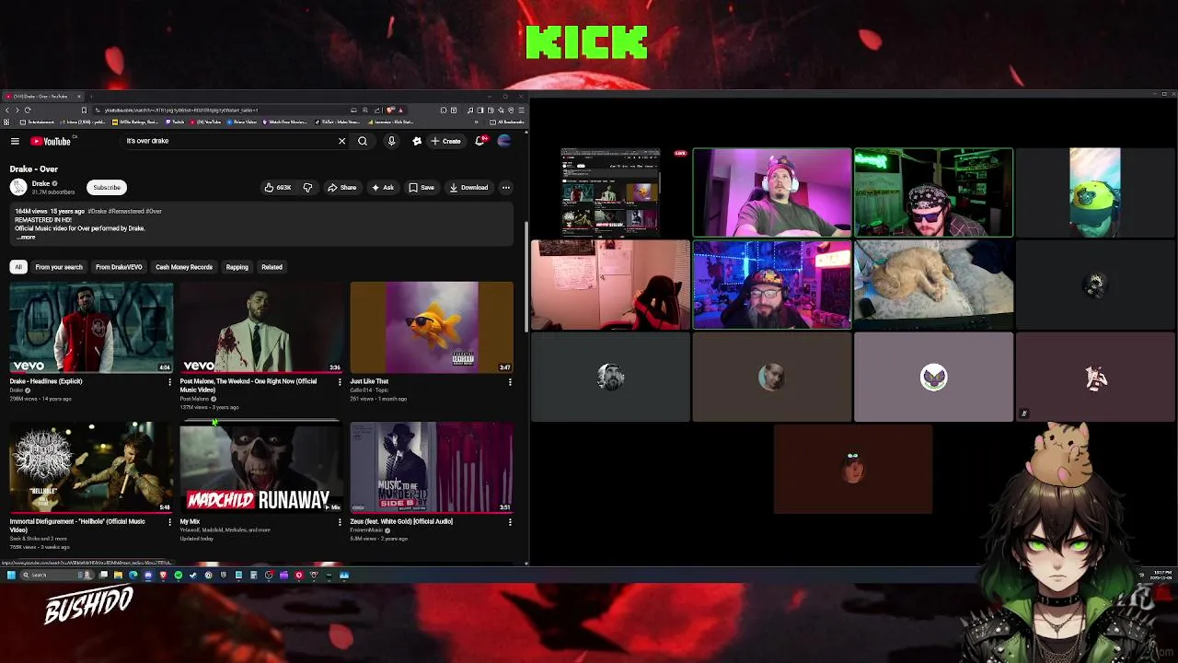Open Drake channel avatar
This screenshot has height=663, width=1178.
point(18,188)
